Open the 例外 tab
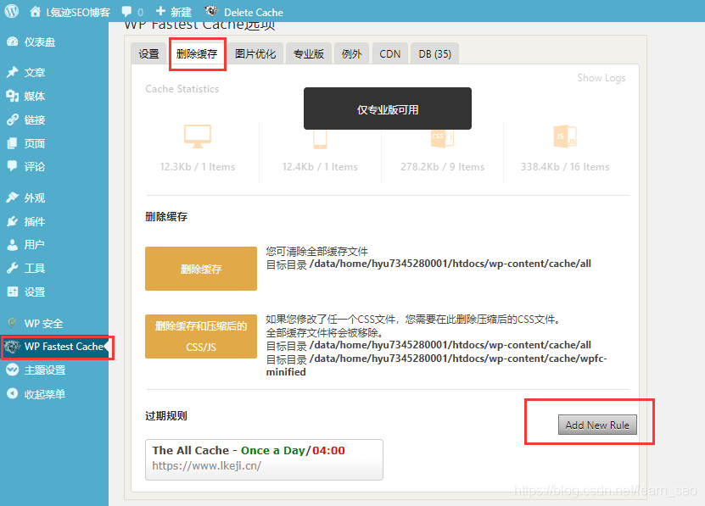 point(351,54)
